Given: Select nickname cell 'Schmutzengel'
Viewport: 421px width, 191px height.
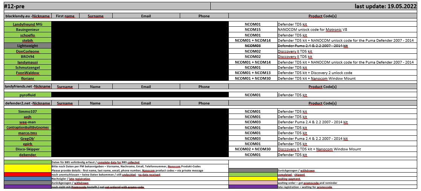Looking at the screenshot, I should (28, 68).
